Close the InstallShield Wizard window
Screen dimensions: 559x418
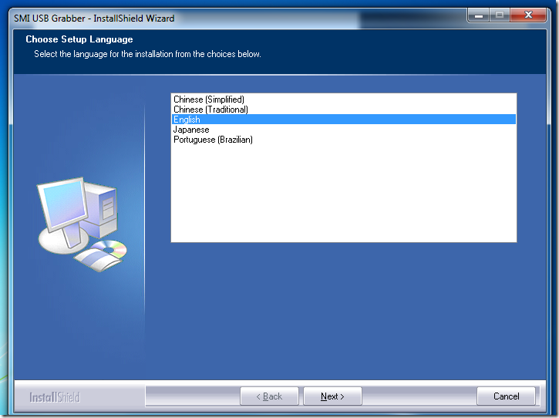[528, 15]
